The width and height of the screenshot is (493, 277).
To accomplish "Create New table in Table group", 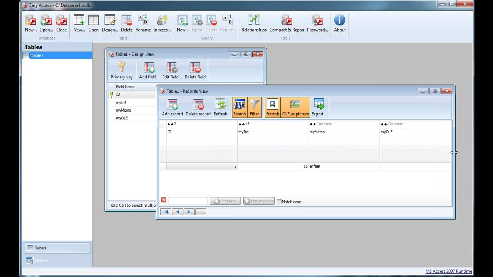I will (79, 23).
